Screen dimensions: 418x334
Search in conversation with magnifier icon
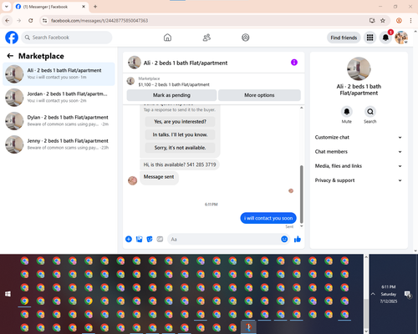coord(370,112)
